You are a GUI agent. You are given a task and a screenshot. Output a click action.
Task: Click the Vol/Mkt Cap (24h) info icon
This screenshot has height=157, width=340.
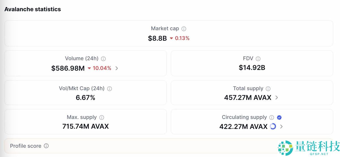(x=110, y=89)
